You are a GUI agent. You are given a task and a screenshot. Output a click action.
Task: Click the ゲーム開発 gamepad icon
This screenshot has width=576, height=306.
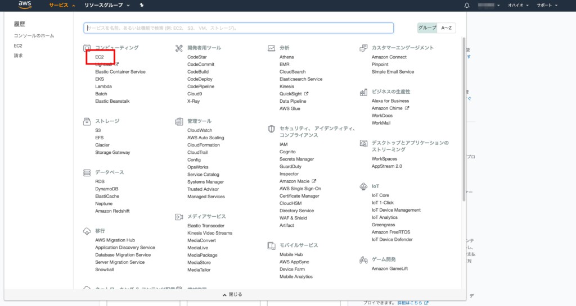(363, 259)
